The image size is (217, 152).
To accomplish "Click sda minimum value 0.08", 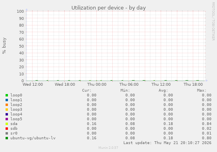I will [130, 123].
